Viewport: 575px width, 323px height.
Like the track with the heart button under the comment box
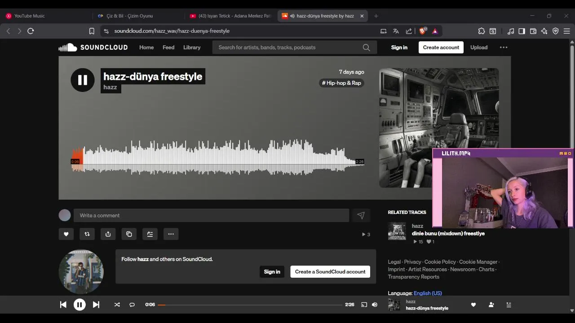(66, 234)
